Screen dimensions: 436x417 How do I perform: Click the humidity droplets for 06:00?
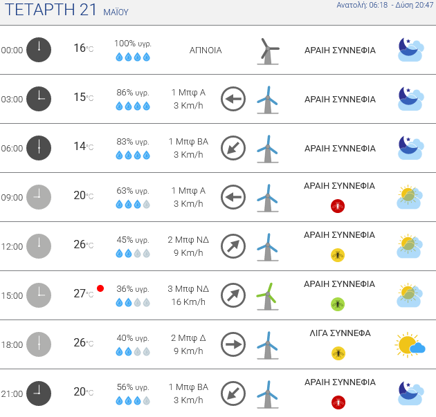(133, 155)
